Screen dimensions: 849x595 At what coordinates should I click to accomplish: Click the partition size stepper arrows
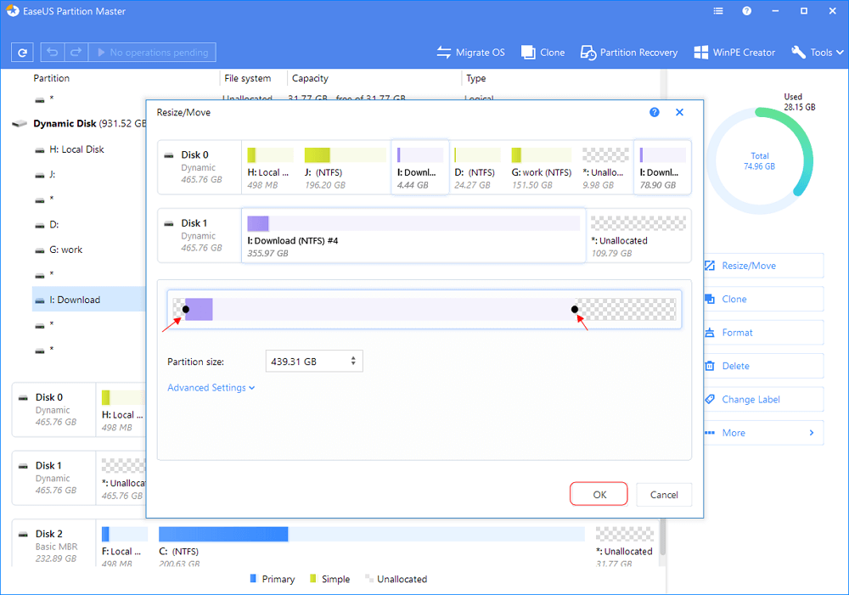coord(353,362)
